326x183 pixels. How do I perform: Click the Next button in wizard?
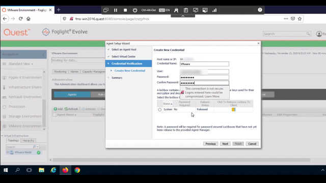point(225,144)
